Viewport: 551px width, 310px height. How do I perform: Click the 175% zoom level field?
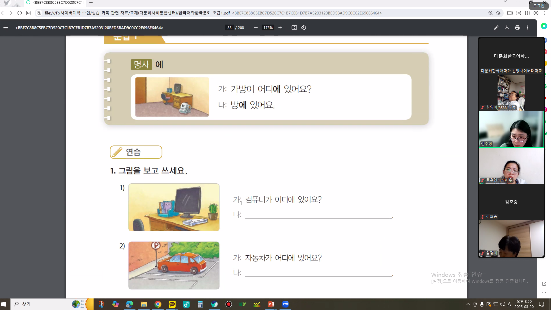click(268, 28)
